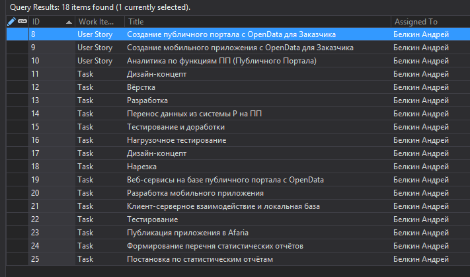Select title 'Создание публичного портала с OpenData для Заказчика'
This screenshot has height=277, width=470.
tap(231, 34)
